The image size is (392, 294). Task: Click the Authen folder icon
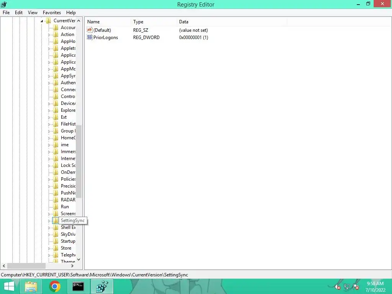point(56,83)
